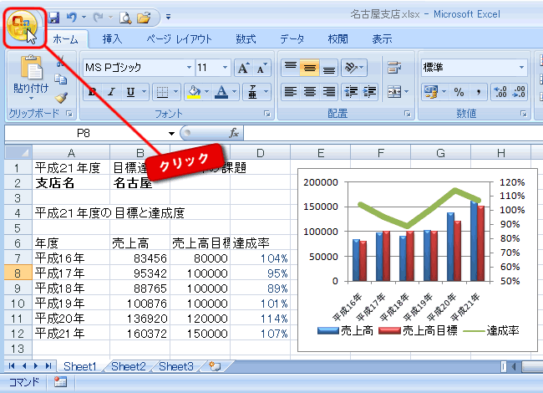543x393 pixels.
Task: Undo the last action
Action: (72, 17)
